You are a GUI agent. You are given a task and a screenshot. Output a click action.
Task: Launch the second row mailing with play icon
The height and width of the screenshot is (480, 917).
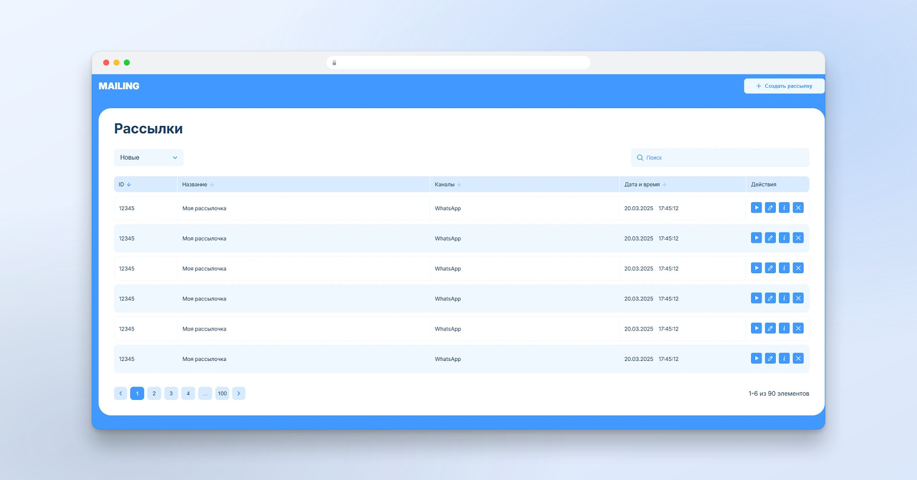[756, 238]
